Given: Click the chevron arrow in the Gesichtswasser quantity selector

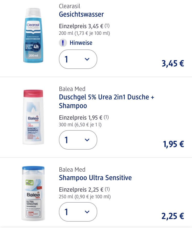Looking at the screenshot, I should 87,59.
